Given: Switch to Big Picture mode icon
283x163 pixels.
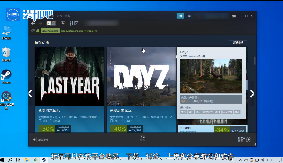Looking at the screenshot, I should (233, 16).
